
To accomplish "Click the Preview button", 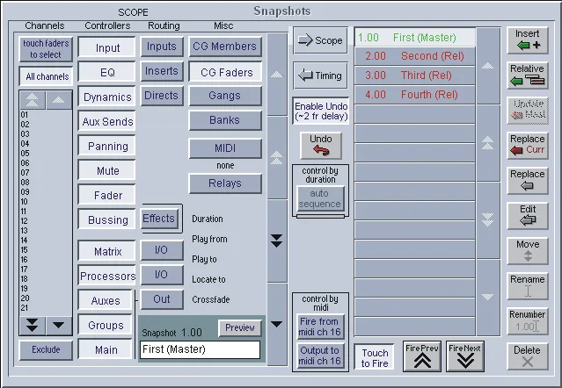I will [x=240, y=327].
